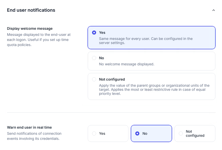
Task: Click the Yes label text under real-time warning
Action: click(102, 133)
